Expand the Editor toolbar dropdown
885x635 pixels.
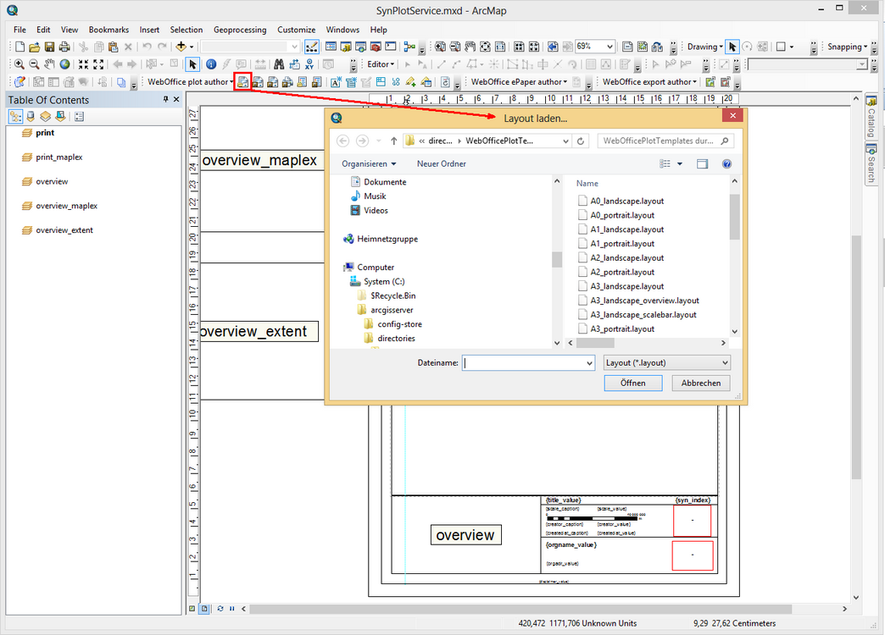click(393, 63)
